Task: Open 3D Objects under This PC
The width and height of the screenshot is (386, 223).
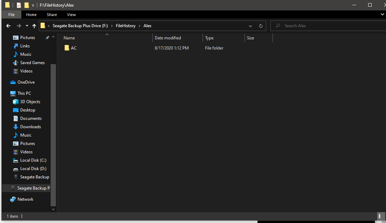Action: (30, 101)
